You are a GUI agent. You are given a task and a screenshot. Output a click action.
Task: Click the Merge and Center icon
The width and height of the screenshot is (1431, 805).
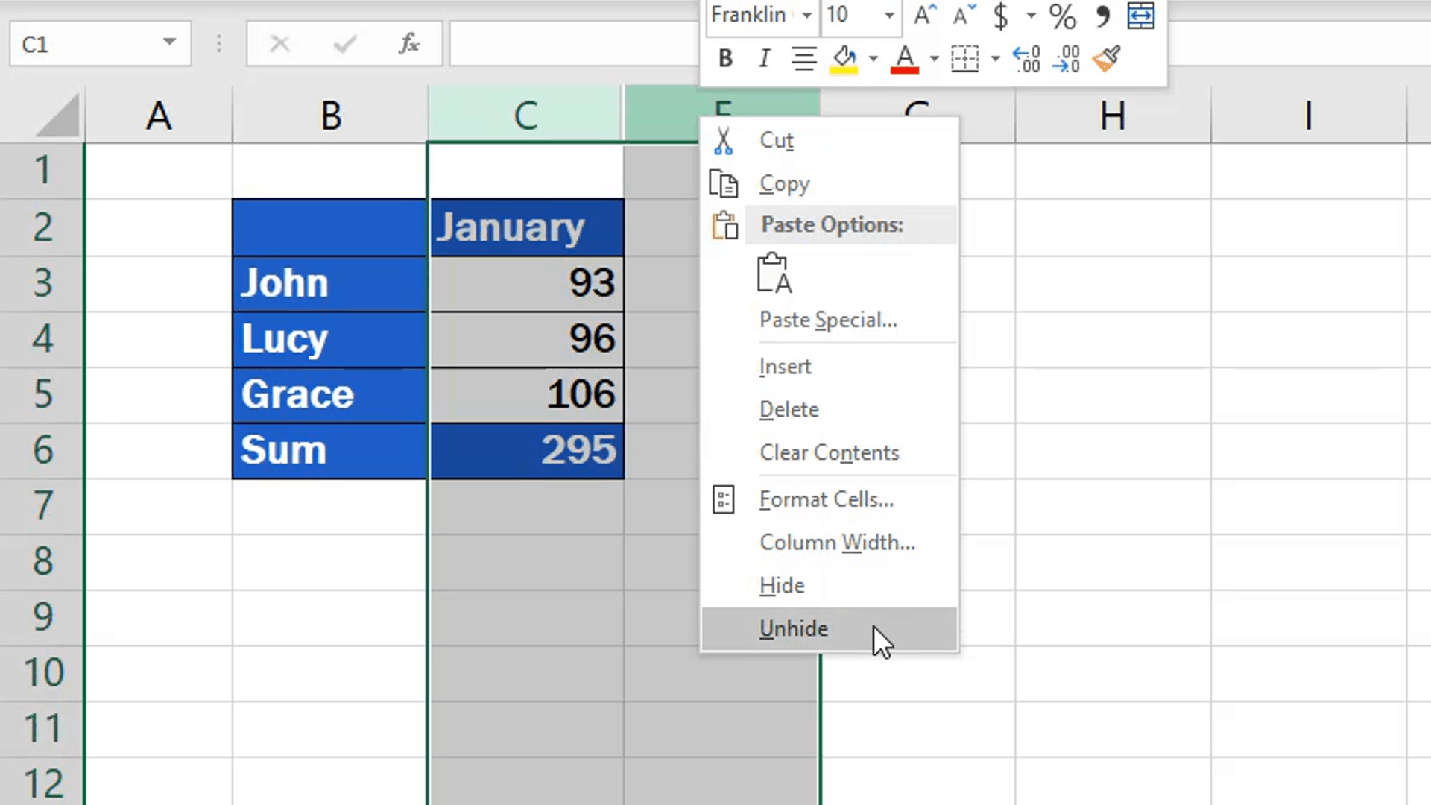tap(1140, 15)
